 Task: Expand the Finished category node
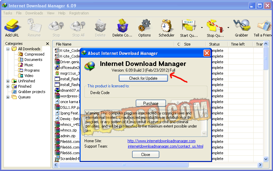(x=8, y=86)
